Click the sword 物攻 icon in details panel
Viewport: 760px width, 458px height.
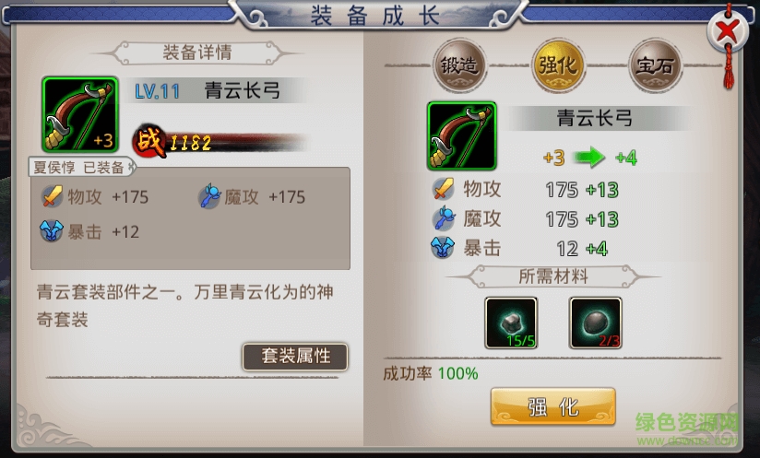point(52,196)
